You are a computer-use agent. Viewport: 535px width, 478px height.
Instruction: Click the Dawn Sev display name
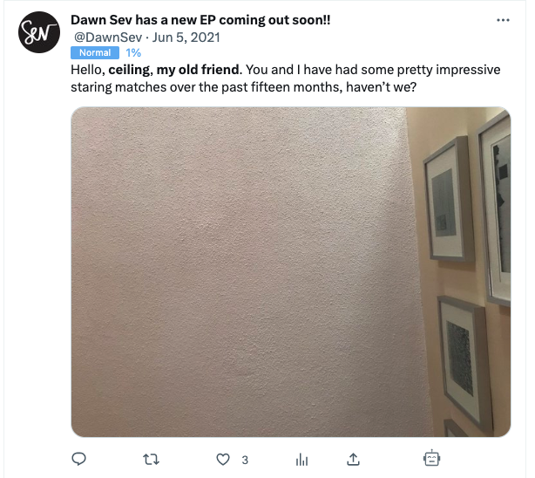200,20
